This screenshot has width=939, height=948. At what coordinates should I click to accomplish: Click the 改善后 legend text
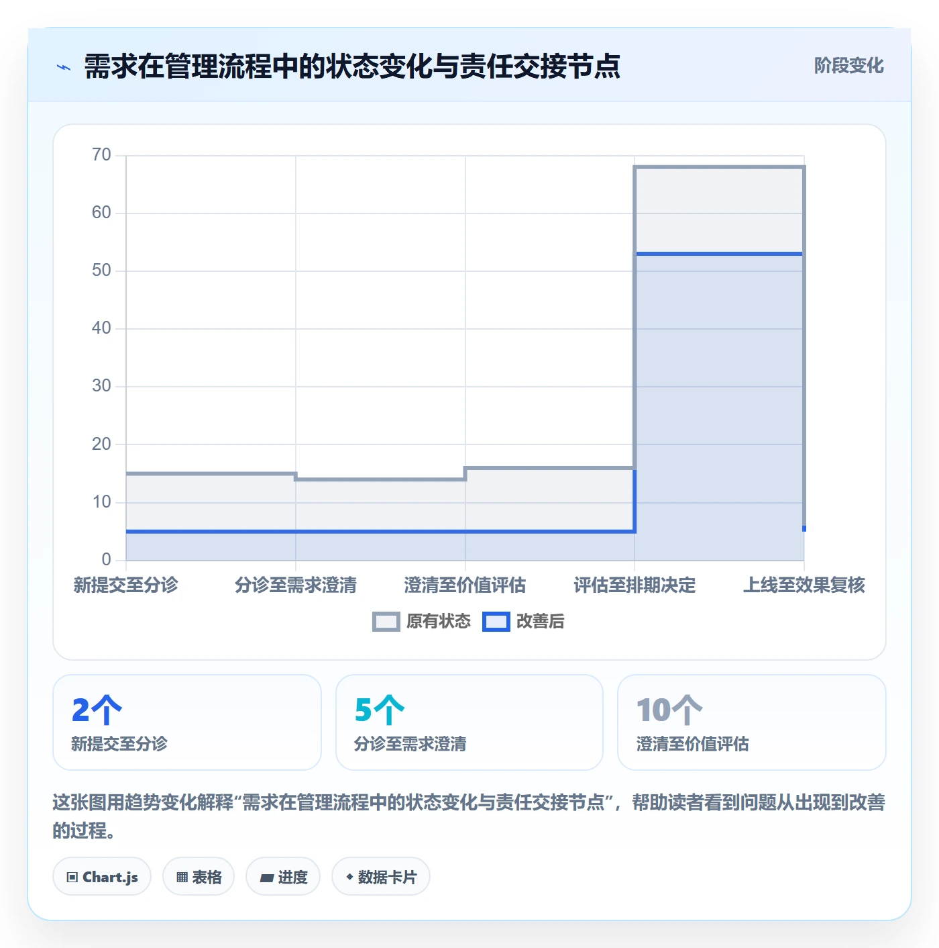pyautogui.click(x=540, y=622)
